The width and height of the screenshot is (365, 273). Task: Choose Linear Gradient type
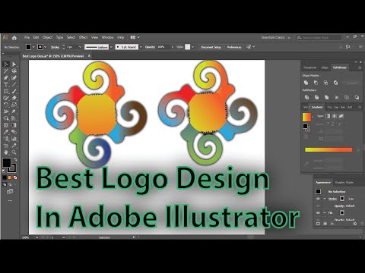[x=328, y=116]
